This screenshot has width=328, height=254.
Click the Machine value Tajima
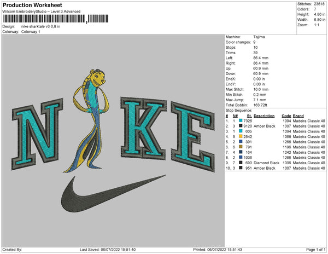pos(259,37)
